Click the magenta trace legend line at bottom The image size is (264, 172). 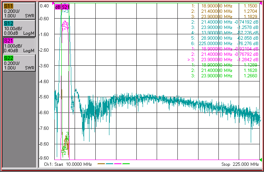pos(118,164)
